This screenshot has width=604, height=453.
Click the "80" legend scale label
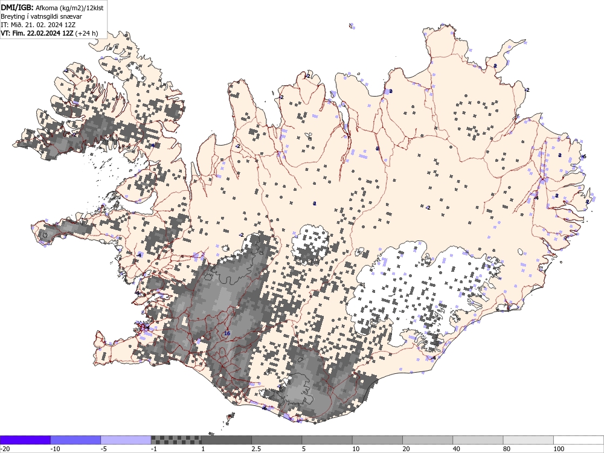click(x=507, y=449)
